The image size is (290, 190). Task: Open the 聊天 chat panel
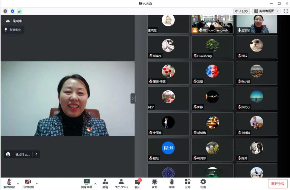click(x=138, y=183)
